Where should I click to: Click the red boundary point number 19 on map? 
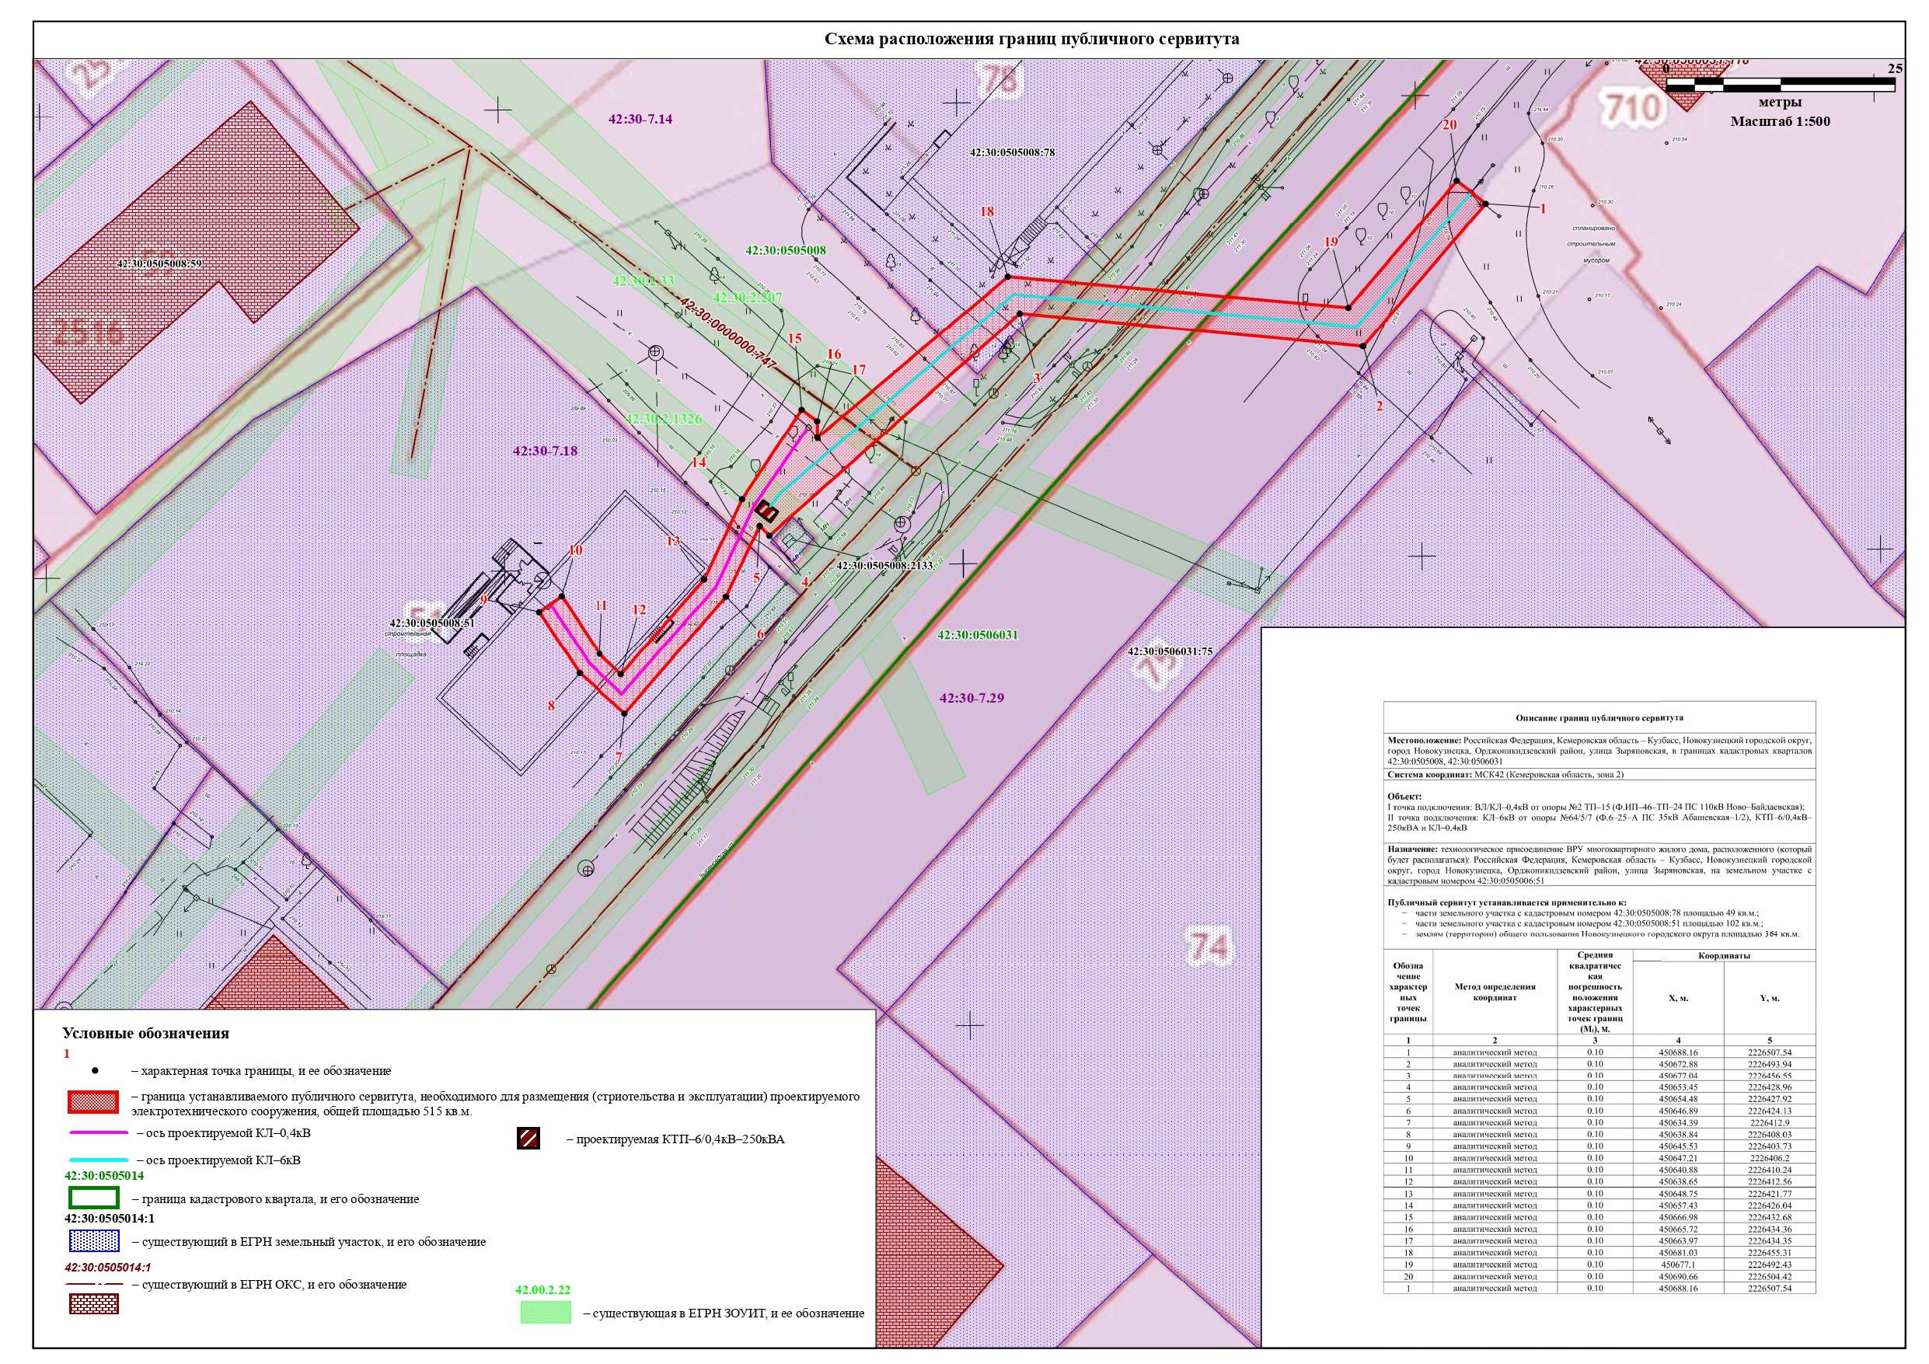(1331, 242)
